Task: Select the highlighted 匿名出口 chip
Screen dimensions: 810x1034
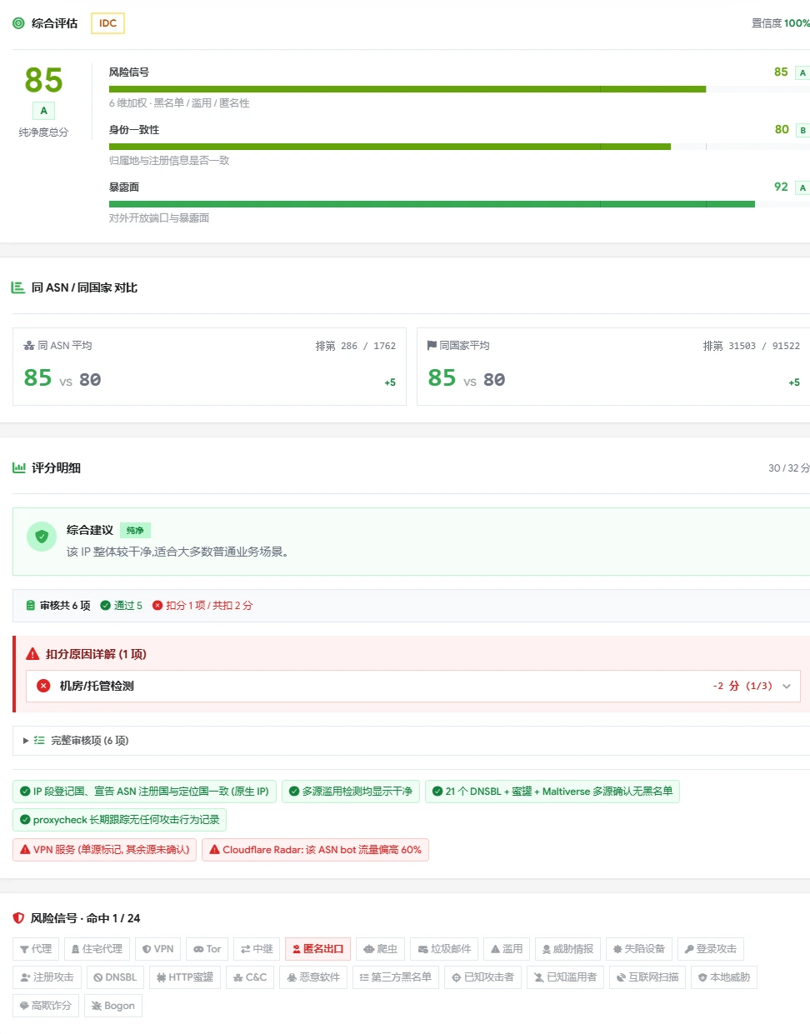Action: (318, 949)
